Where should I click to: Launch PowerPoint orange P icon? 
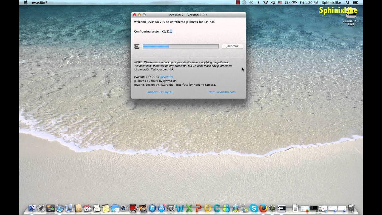point(198,208)
